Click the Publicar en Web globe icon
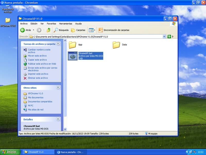 click(x=25, y=64)
